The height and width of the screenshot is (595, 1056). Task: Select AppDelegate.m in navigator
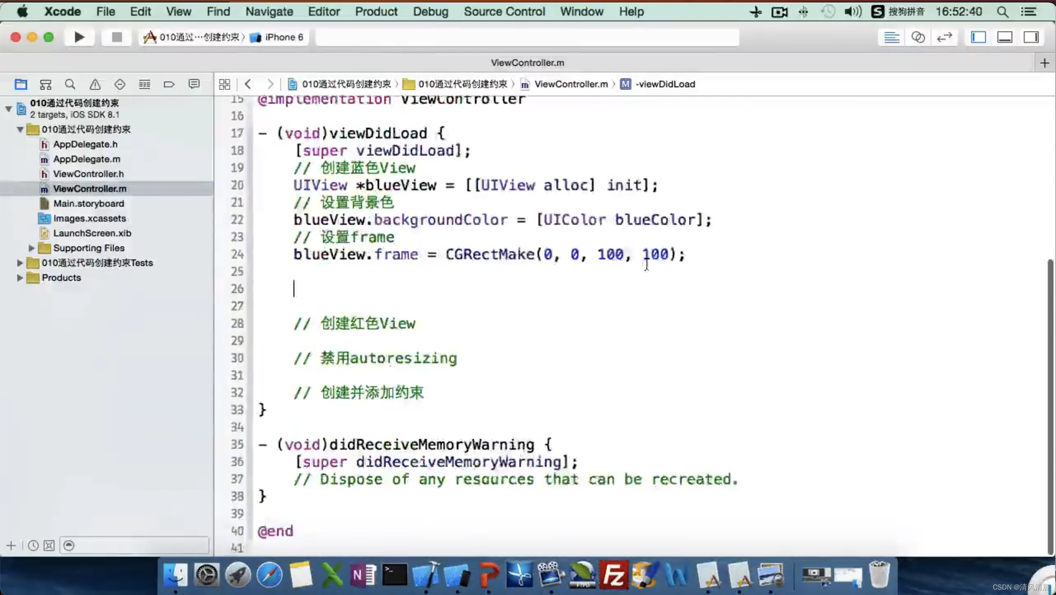click(x=87, y=159)
